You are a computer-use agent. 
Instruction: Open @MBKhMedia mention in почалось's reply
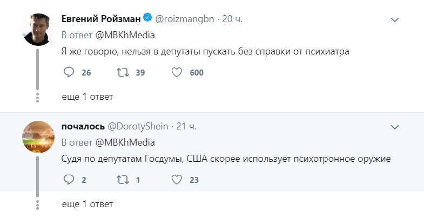[125, 142]
